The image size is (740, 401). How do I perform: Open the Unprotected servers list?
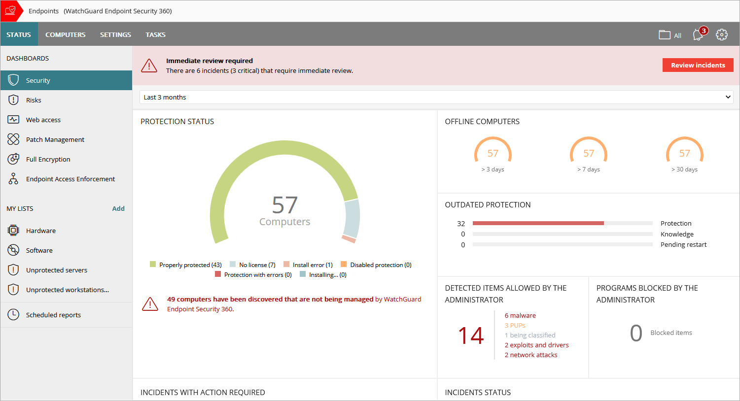coord(66,270)
